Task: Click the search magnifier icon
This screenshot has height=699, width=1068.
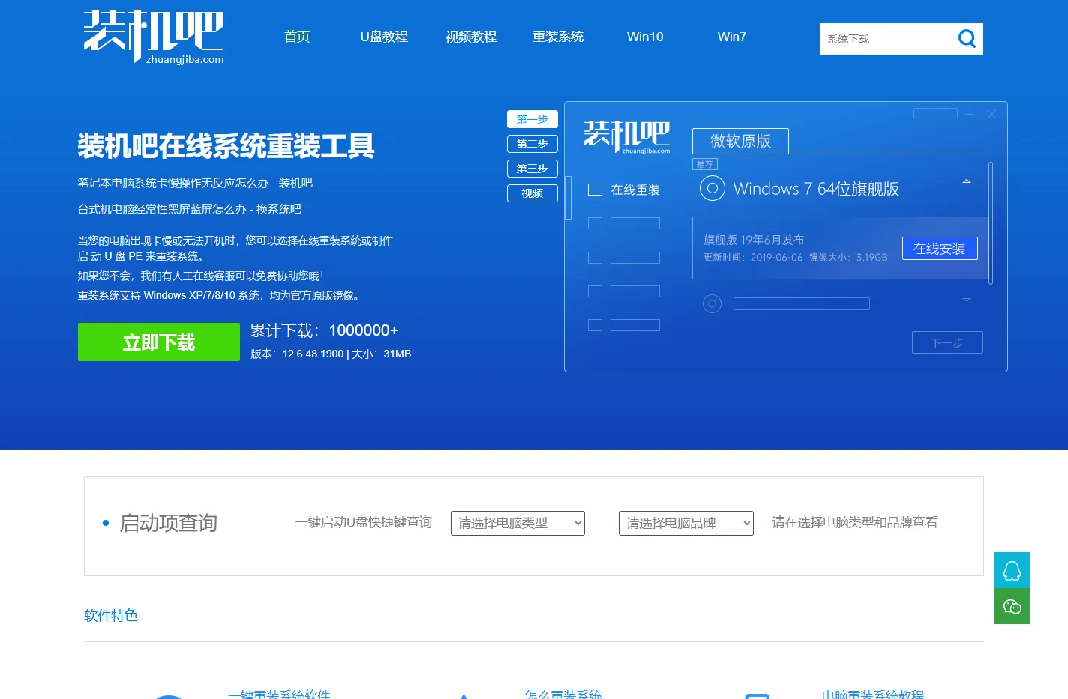Action: click(x=967, y=38)
